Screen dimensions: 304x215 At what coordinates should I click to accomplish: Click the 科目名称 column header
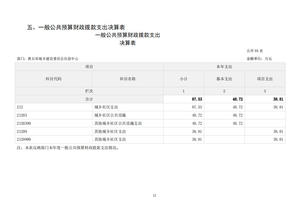(128, 79)
